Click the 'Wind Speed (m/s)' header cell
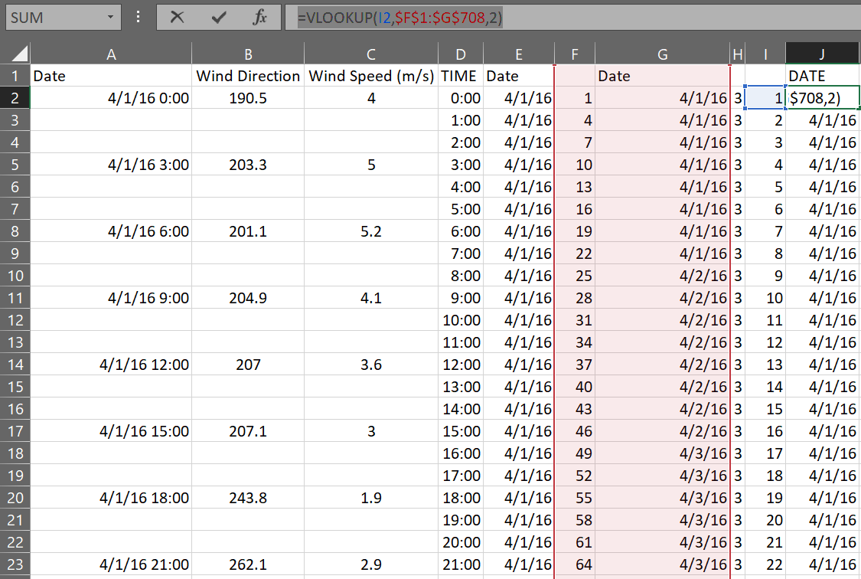The height and width of the screenshot is (579, 861). 371,76
